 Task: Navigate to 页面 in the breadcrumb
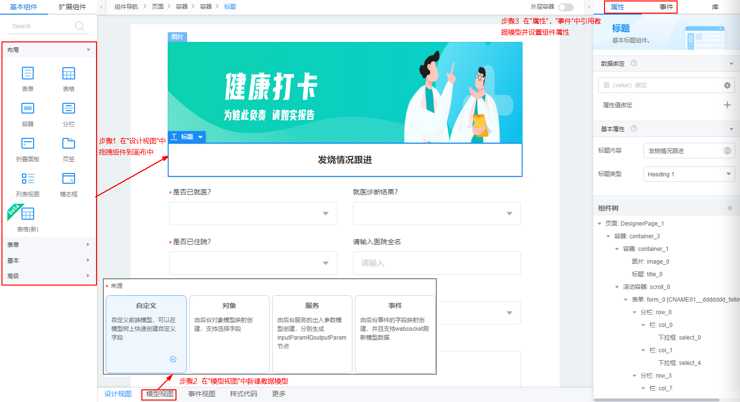(x=158, y=7)
